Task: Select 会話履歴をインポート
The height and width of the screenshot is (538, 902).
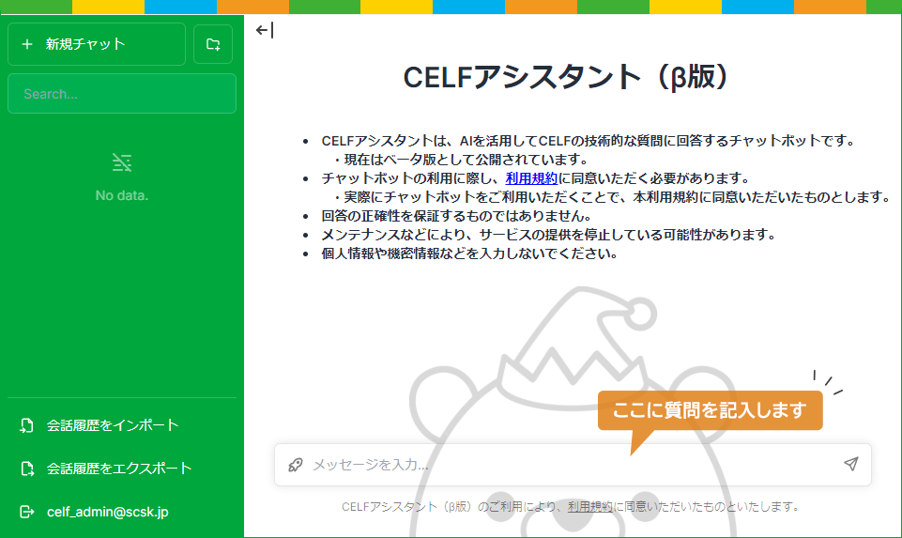Action: pos(122,425)
